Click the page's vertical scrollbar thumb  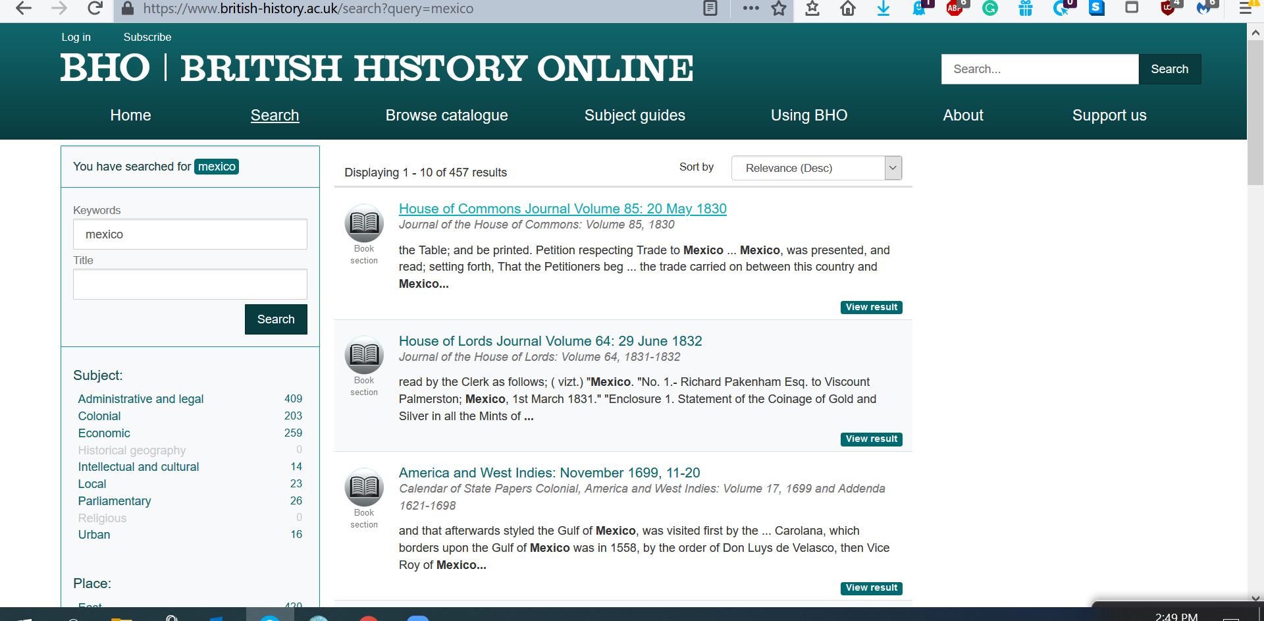(1255, 112)
